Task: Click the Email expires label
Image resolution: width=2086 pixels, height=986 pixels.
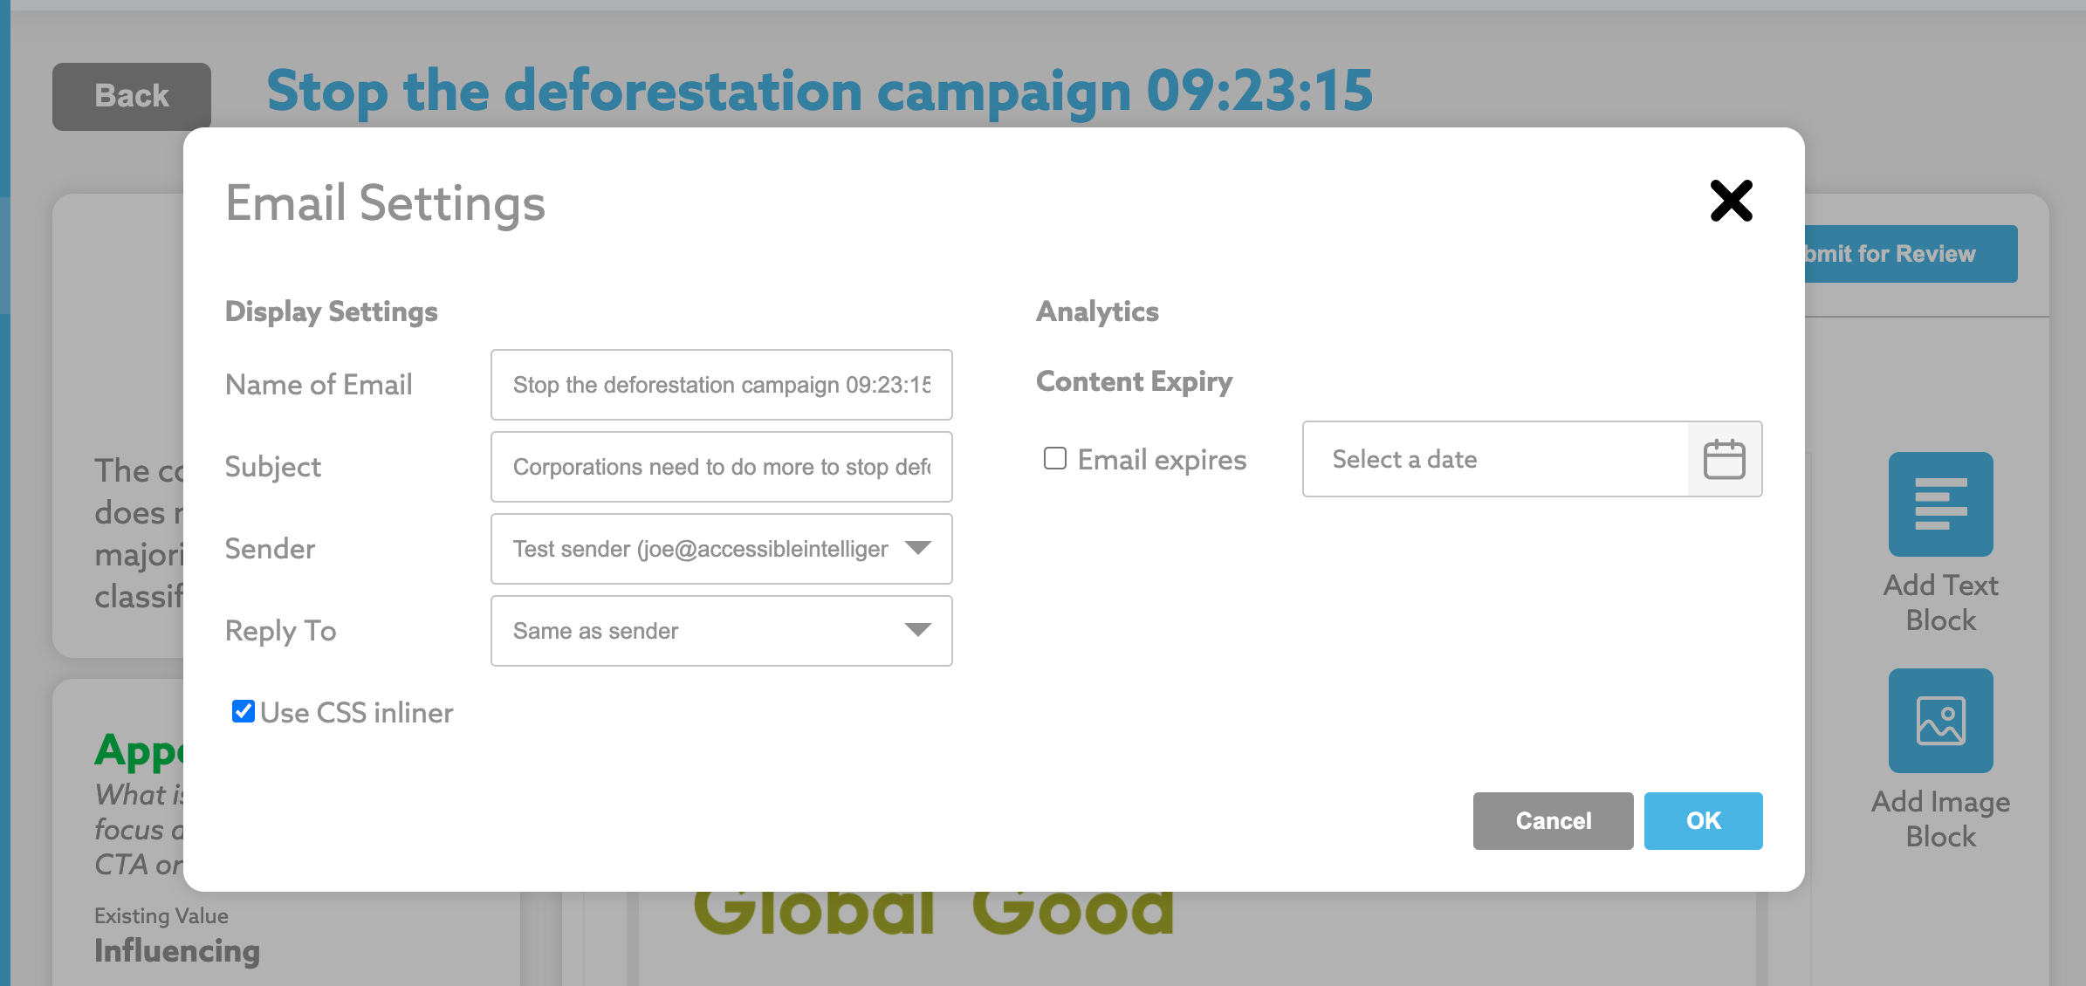Action: [1162, 460]
